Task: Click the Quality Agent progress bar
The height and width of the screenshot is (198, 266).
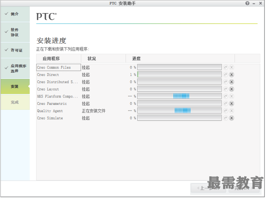Action: [x=179, y=111]
